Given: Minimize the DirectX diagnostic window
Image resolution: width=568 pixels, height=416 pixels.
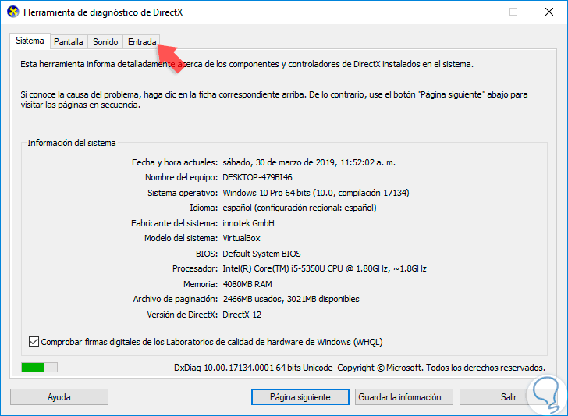Looking at the screenshot, I should [x=478, y=12].
